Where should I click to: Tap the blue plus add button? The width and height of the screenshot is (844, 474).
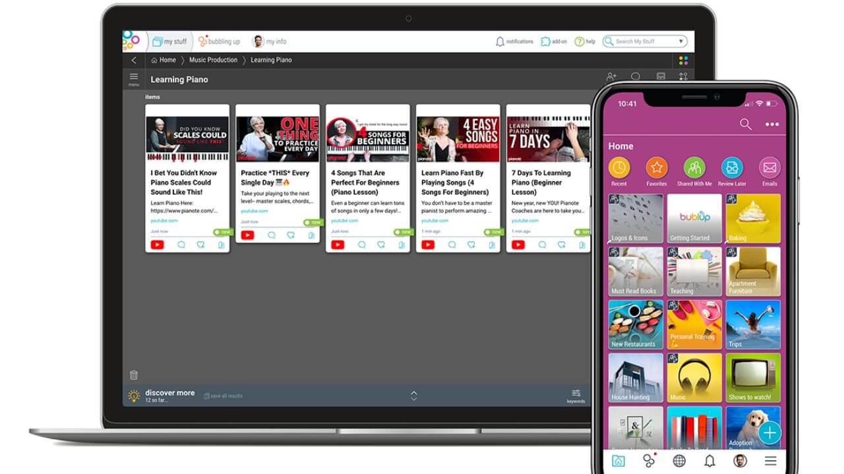pyautogui.click(x=769, y=433)
